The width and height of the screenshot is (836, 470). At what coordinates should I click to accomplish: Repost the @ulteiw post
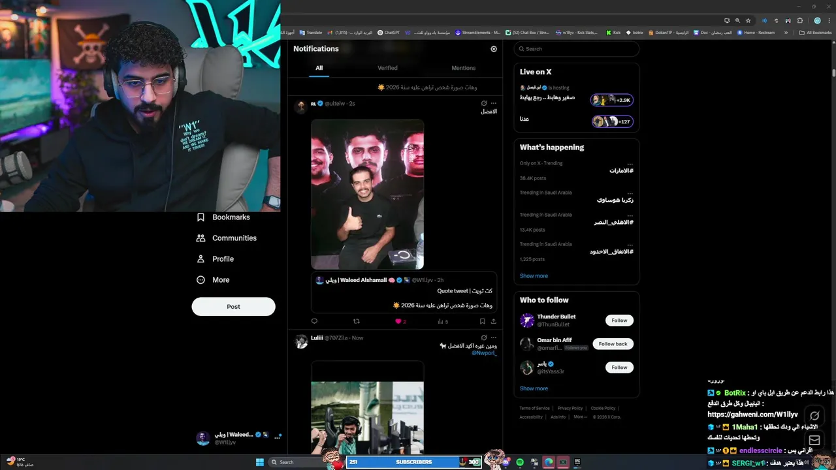pyautogui.click(x=356, y=321)
